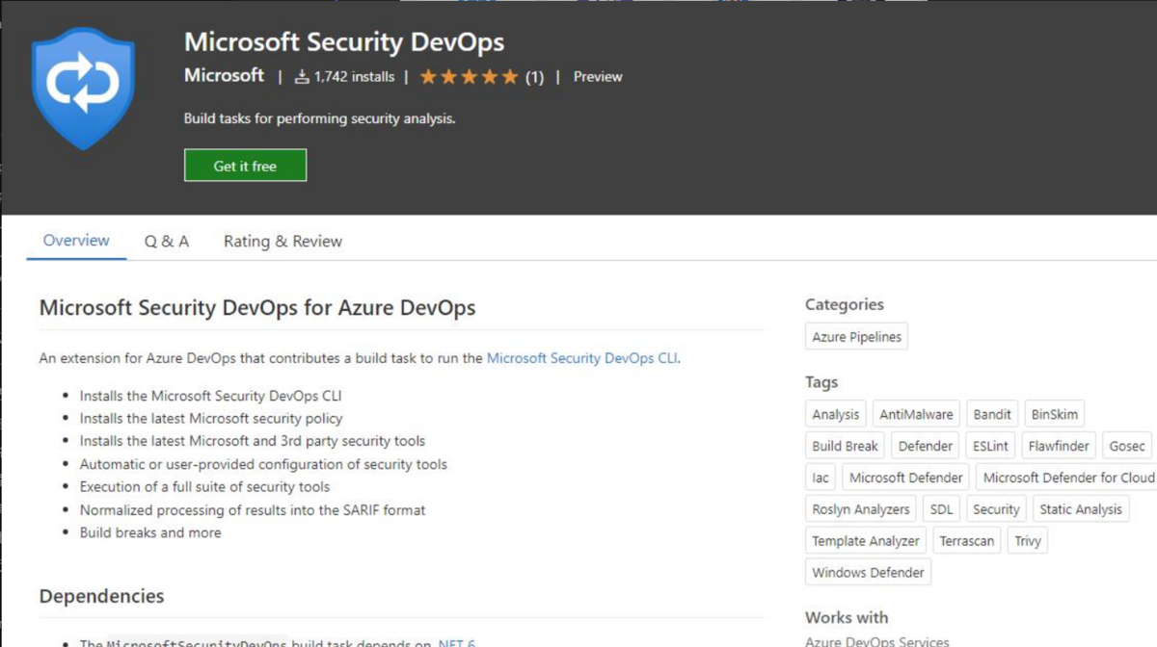Click the Microsoft Defender for Cloud tag

coord(1067,477)
